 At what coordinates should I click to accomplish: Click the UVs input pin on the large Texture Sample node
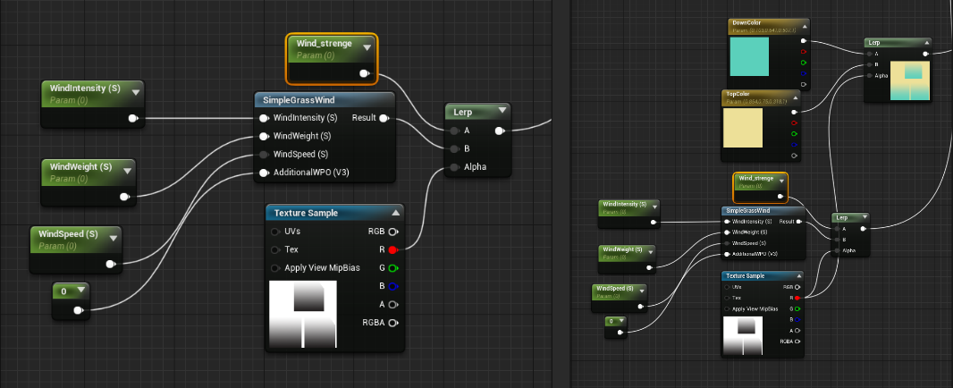[x=275, y=232]
